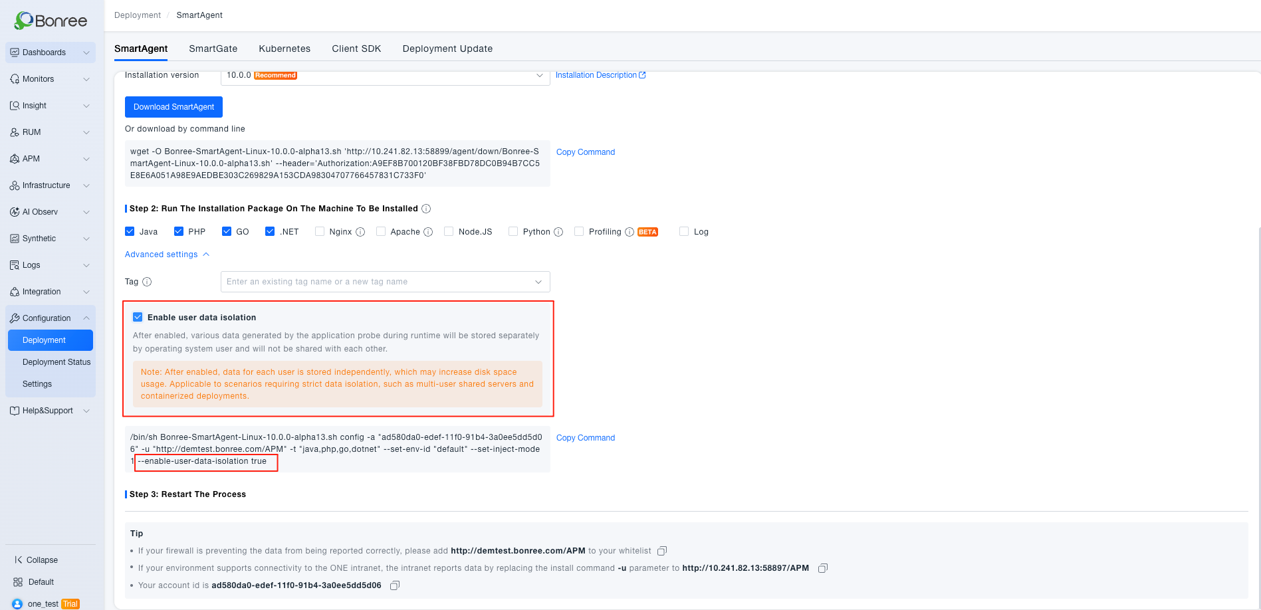The width and height of the screenshot is (1261, 610).
Task: Click the RUM users icon
Action: [15, 132]
